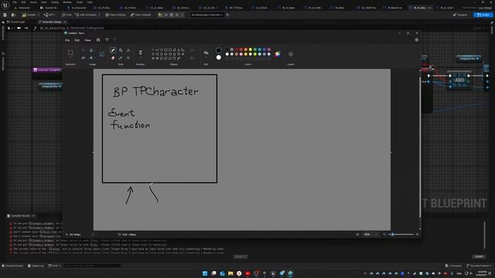The width and height of the screenshot is (495, 278).
Task: Open Edit colors wheel in Paint
Action: (278, 54)
